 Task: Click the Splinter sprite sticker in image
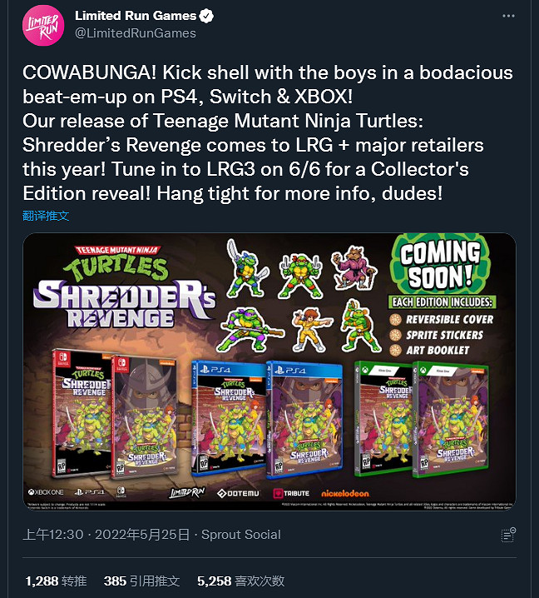[354, 268]
